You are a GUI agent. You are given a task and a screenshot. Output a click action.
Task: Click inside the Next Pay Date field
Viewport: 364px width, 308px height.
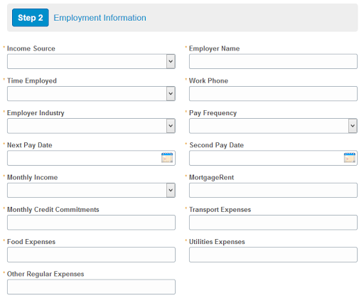[x=84, y=158]
